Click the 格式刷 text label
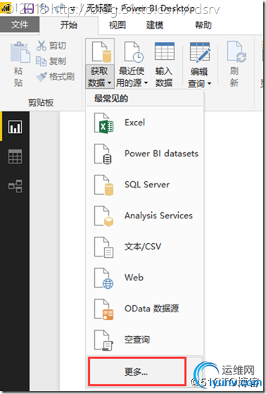This screenshot has height=394, width=266. (62, 77)
